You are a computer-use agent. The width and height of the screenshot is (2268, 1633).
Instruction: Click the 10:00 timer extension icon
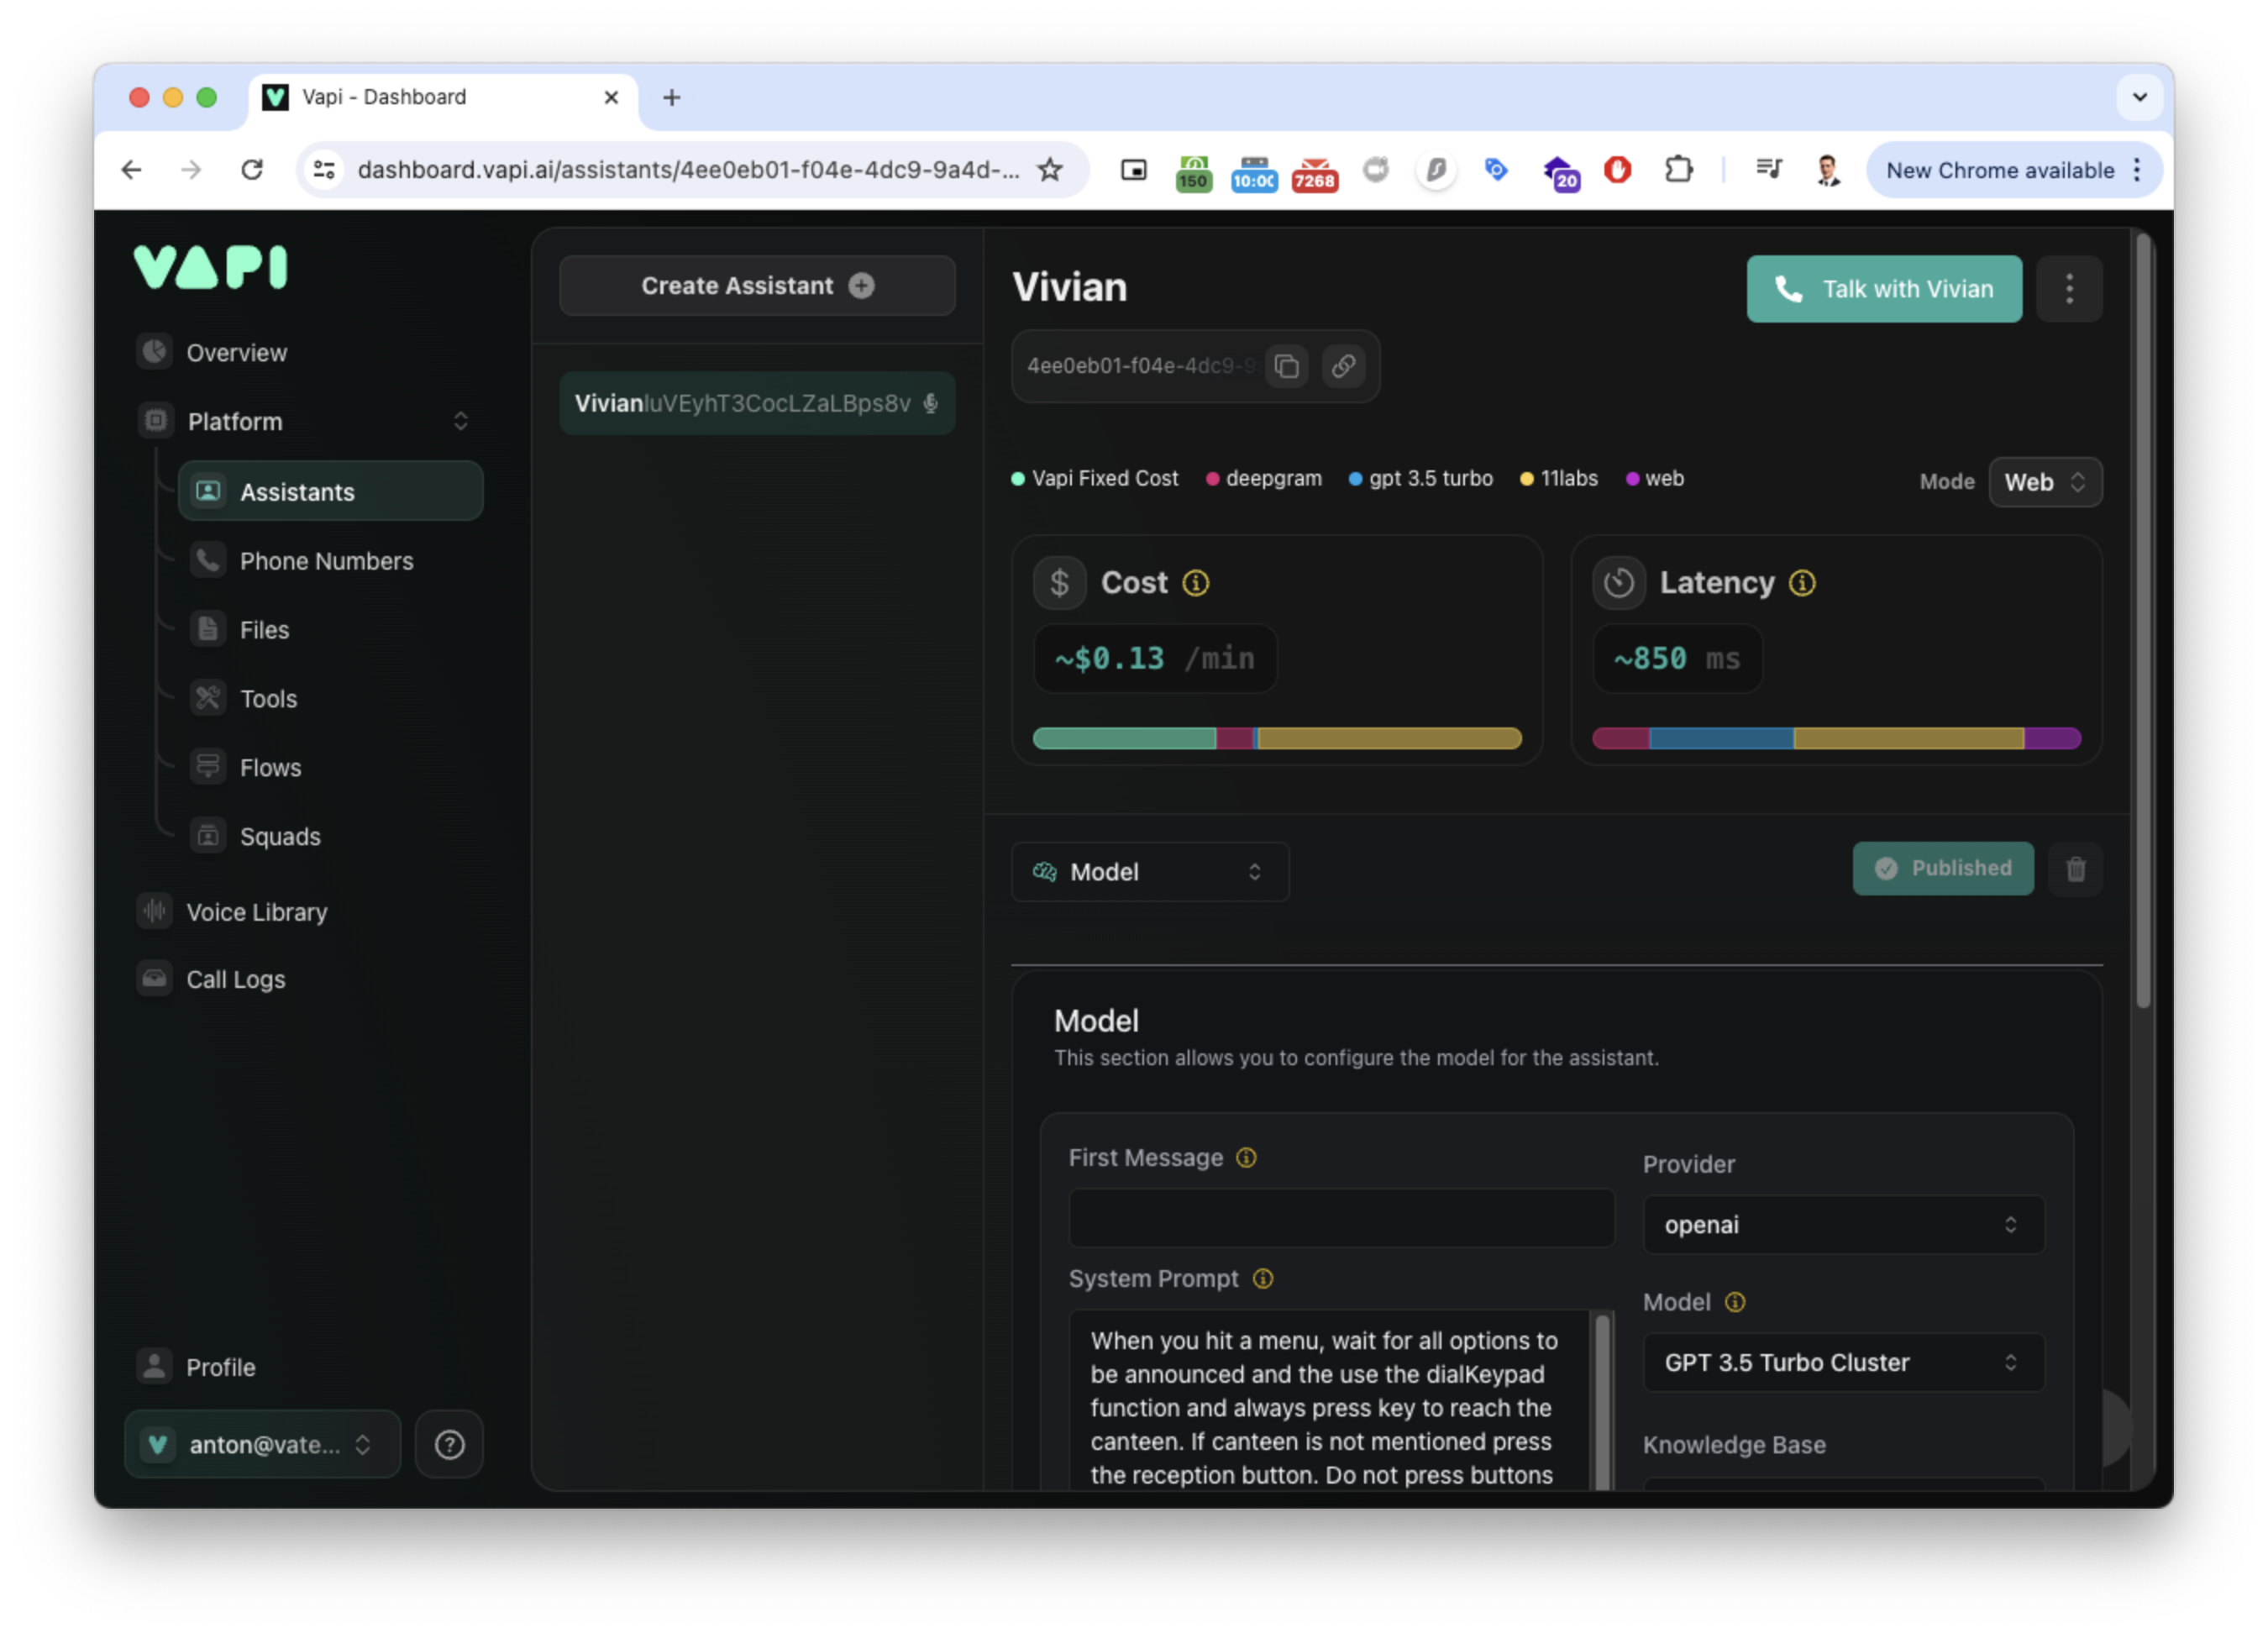click(x=1253, y=172)
